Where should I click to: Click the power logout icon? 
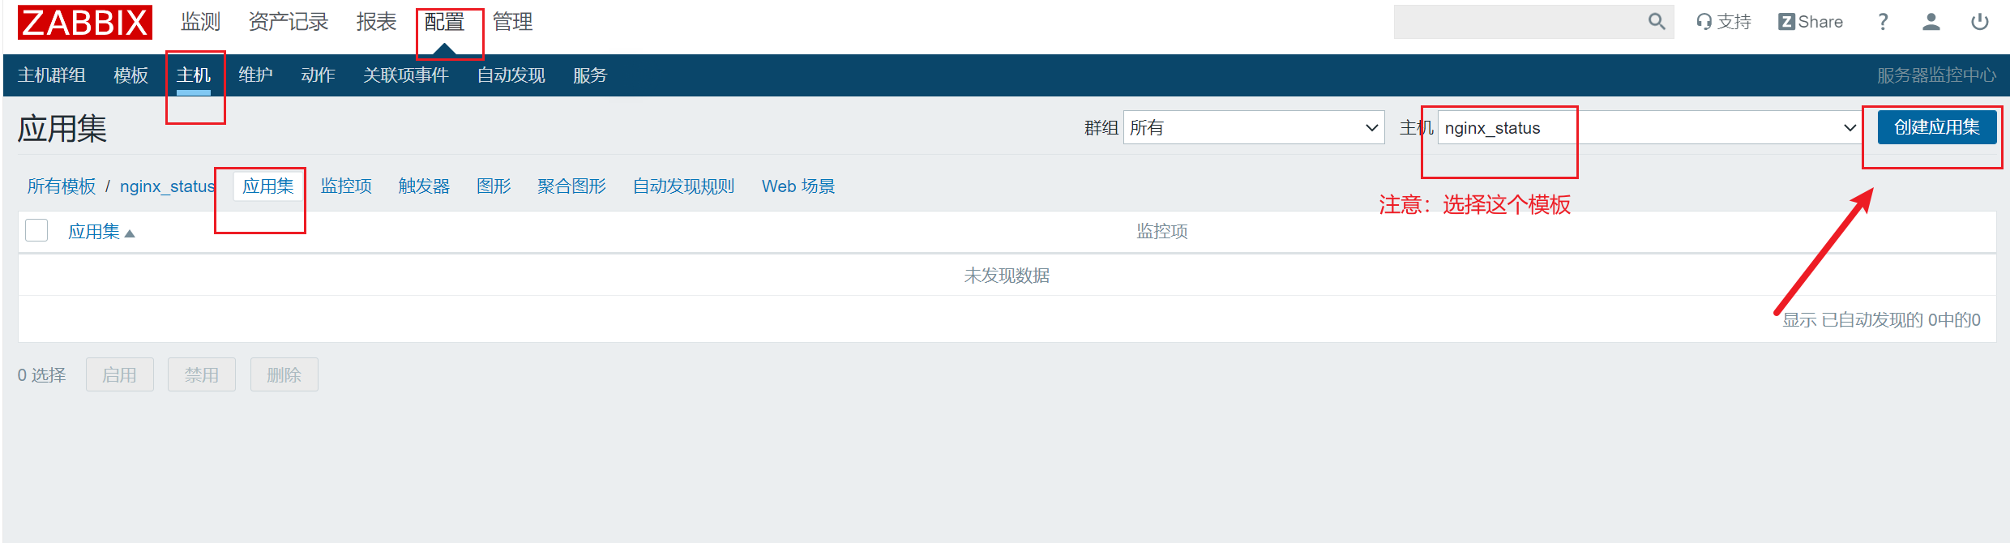tap(1980, 22)
